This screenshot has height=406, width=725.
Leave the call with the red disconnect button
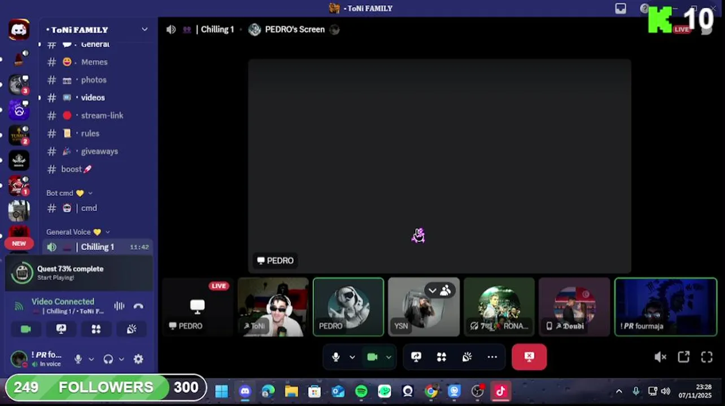click(529, 357)
